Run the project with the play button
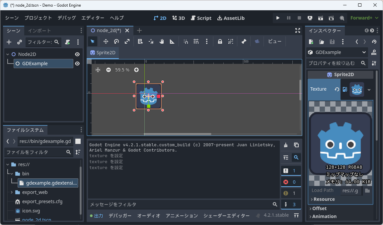The height and width of the screenshot is (225, 383). tap(278, 18)
